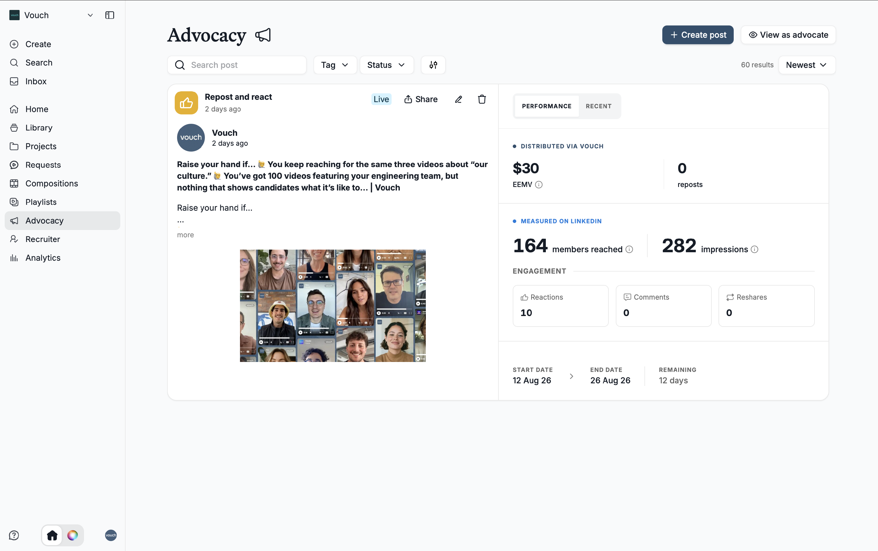The image size is (878, 551).
Task: Open the Projects section
Action: [62, 146]
